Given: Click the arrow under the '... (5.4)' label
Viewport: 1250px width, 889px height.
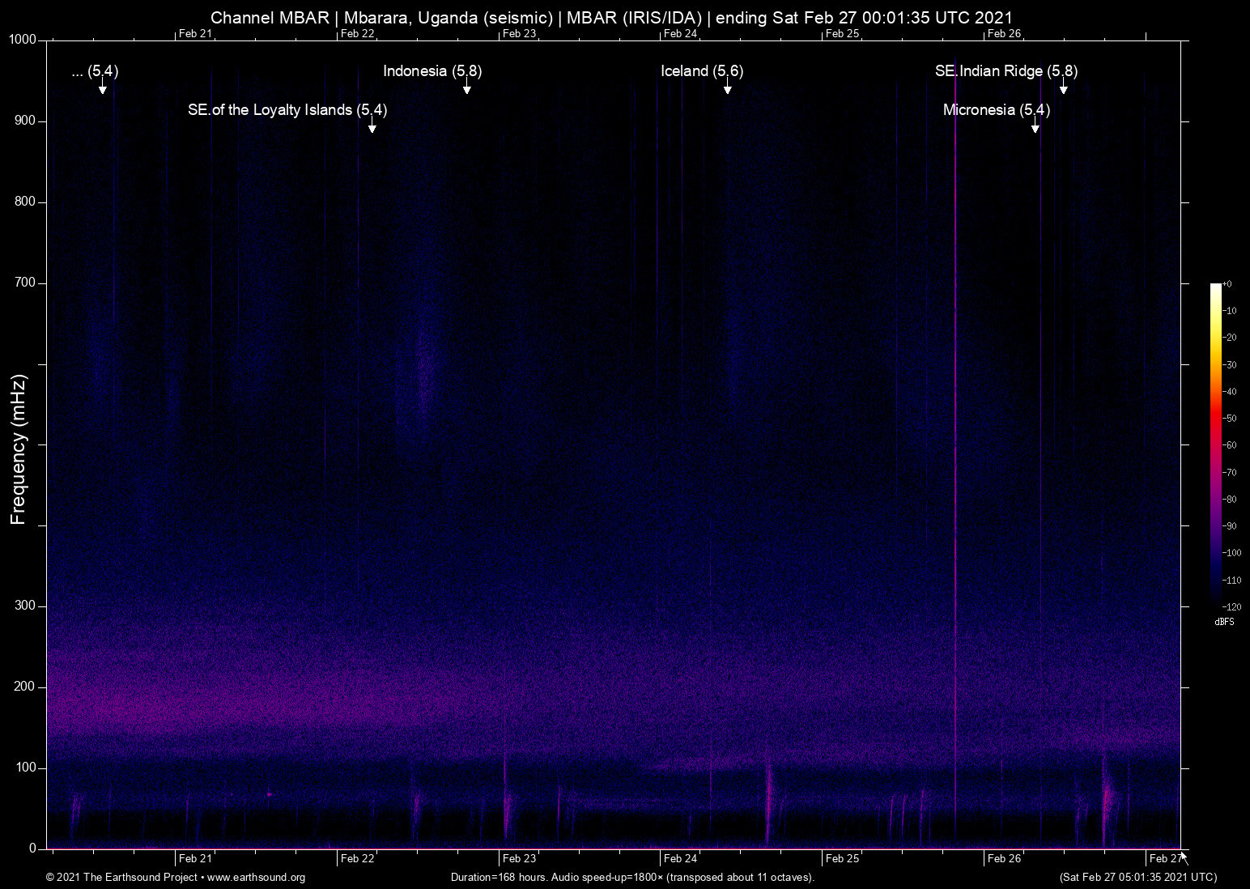Looking at the screenshot, I should 103,87.
